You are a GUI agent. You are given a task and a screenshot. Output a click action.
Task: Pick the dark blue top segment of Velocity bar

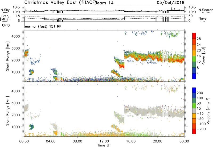pos(194,90)
